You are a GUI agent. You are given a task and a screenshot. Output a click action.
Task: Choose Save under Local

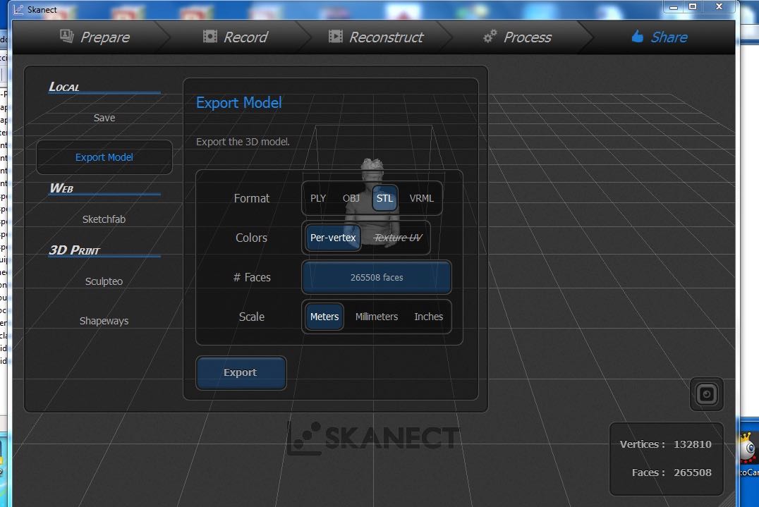click(104, 118)
